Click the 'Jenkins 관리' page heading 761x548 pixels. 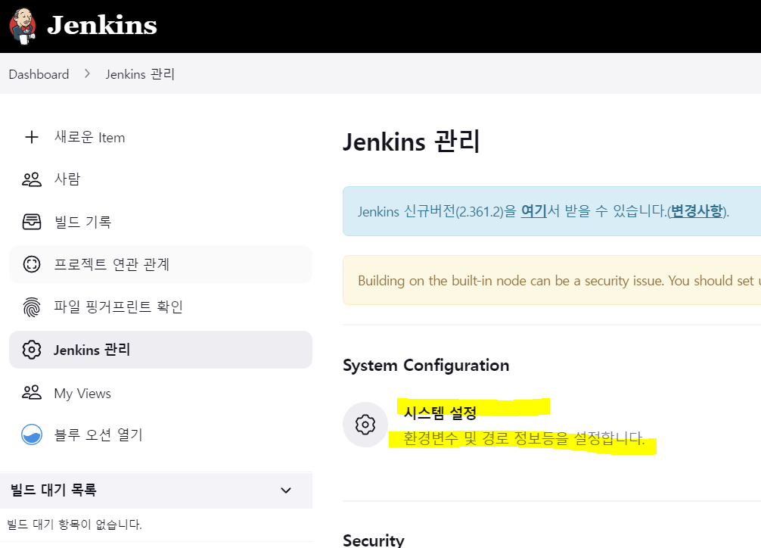(412, 142)
